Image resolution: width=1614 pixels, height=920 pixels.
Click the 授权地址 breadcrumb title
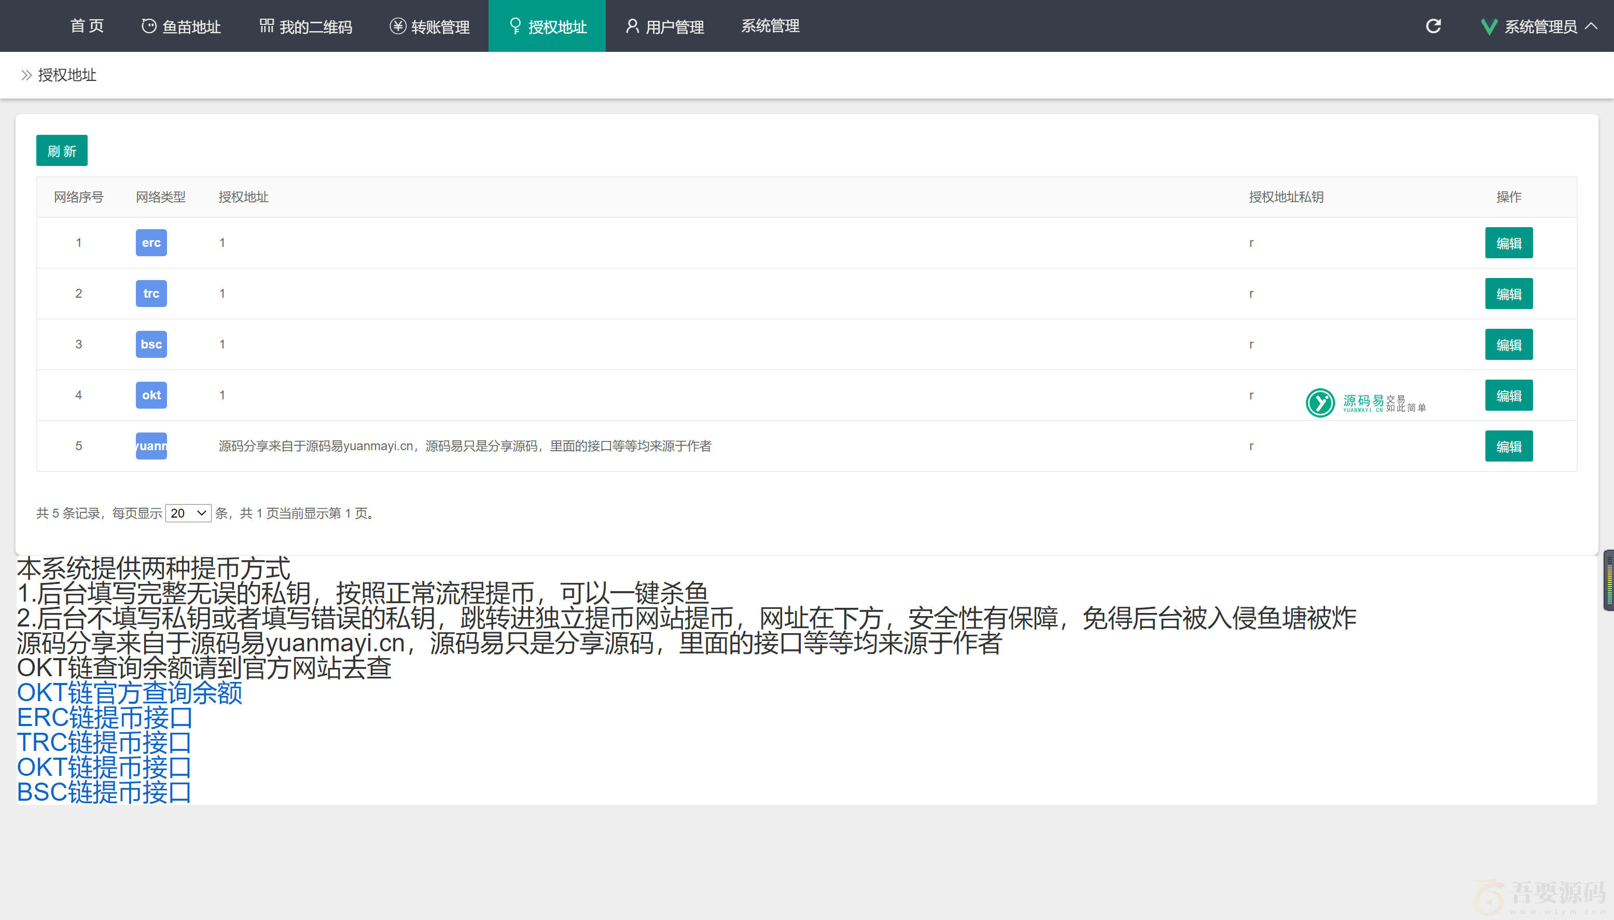pyautogui.click(x=67, y=75)
